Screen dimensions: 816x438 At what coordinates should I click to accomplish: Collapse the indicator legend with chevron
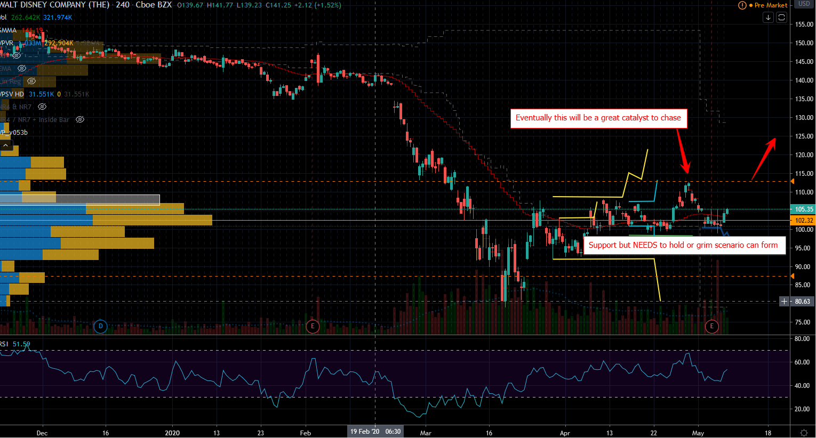(x=5, y=145)
